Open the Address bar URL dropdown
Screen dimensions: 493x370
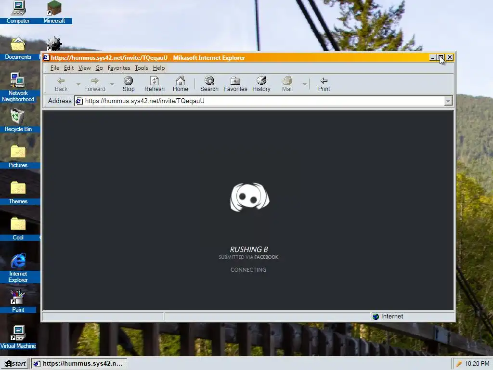click(448, 101)
